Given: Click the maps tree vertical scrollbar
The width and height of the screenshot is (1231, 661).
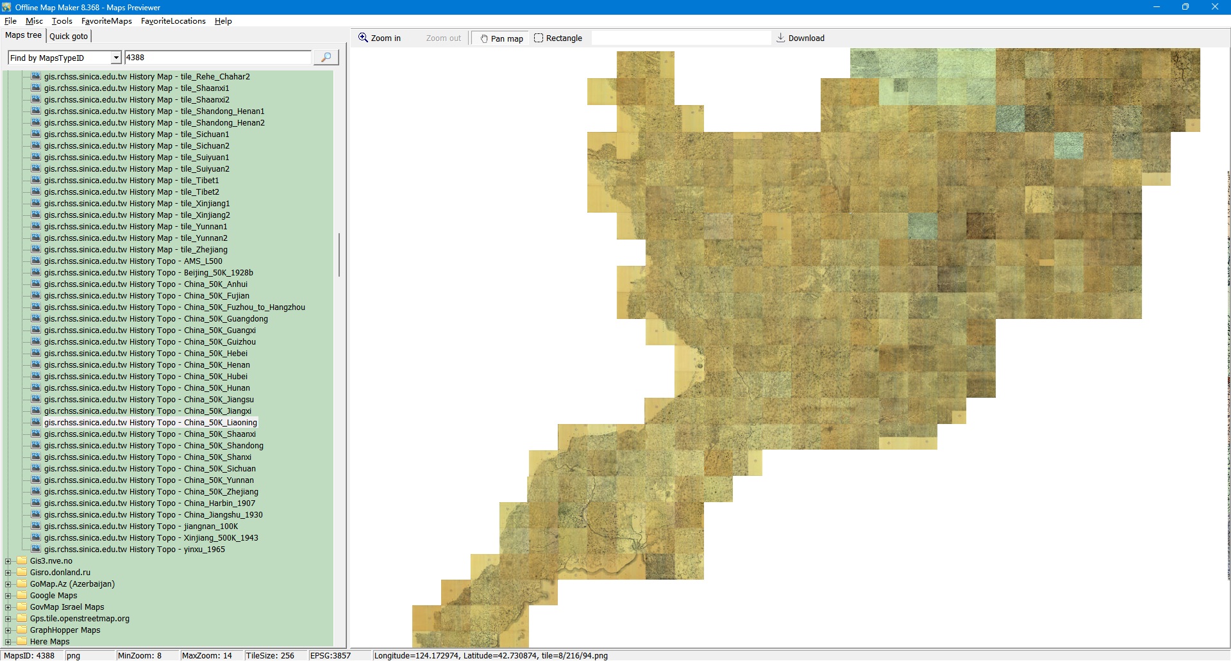Looking at the screenshot, I should pyautogui.click(x=339, y=255).
